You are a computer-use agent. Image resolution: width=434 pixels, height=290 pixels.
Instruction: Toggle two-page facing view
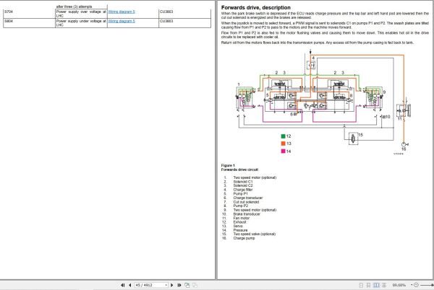[376, 285]
